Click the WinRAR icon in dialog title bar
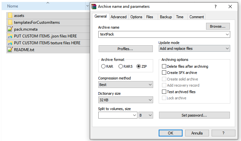Screen dimensions: 241x141 94,7
